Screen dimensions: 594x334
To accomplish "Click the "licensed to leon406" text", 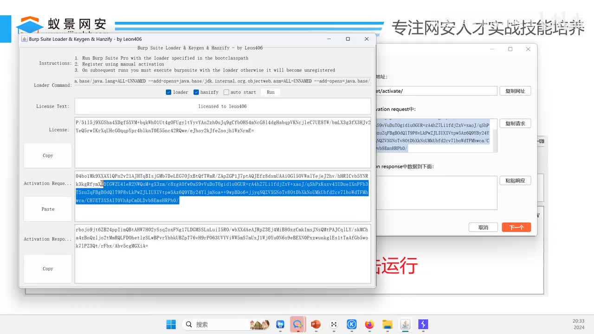I will (x=222, y=106).
